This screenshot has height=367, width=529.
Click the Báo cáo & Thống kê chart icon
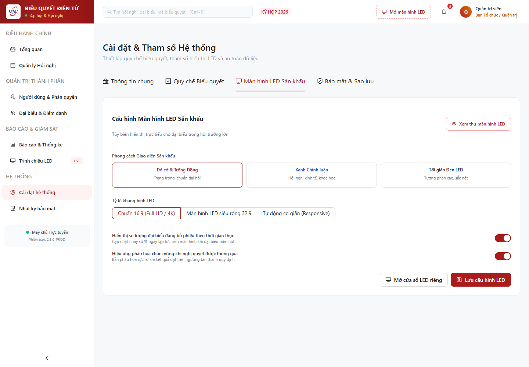(x=13, y=145)
